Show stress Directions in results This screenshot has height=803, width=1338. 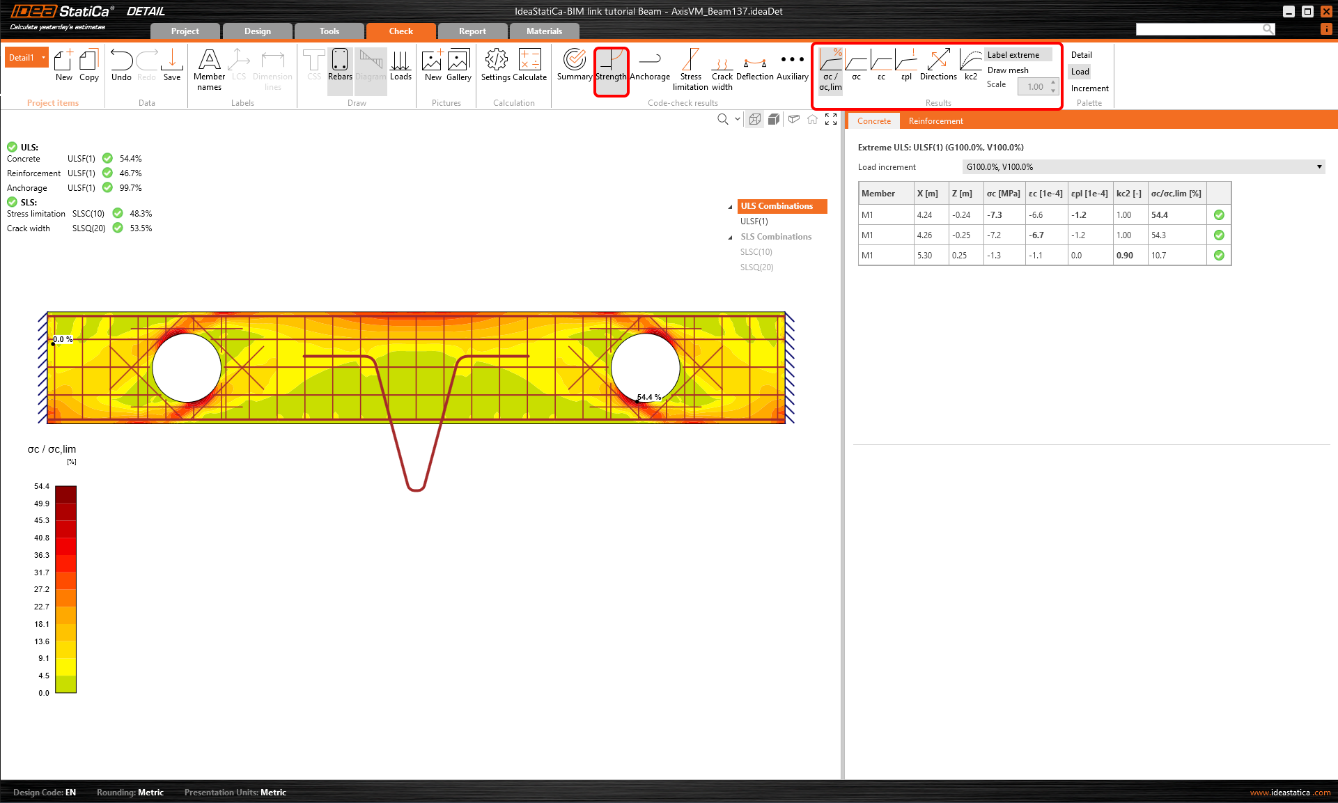coord(938,65)
